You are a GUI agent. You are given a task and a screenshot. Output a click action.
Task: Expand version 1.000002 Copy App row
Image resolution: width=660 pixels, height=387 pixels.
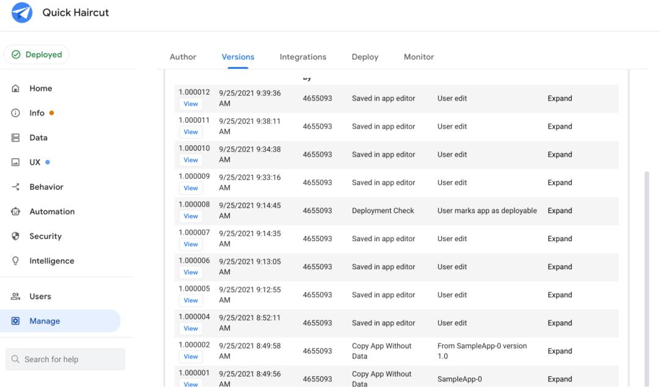pyautogui.click(x=559, y=351)
